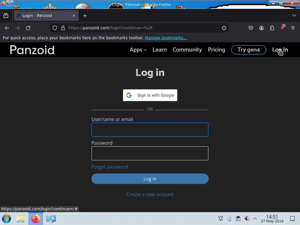This screenshot has height=225, width=300.
Task: Open the Save to Pocket icon
Action: pyautogui.click(x=251, y=28)
